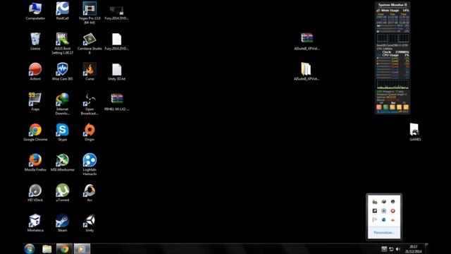This screenshot has width=451, height=254.
Task: Open the Origin desktop shortcut
Action: pos(89,132)
